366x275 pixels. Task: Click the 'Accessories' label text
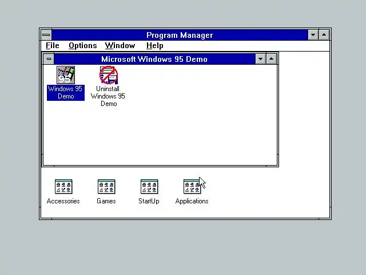63,201
